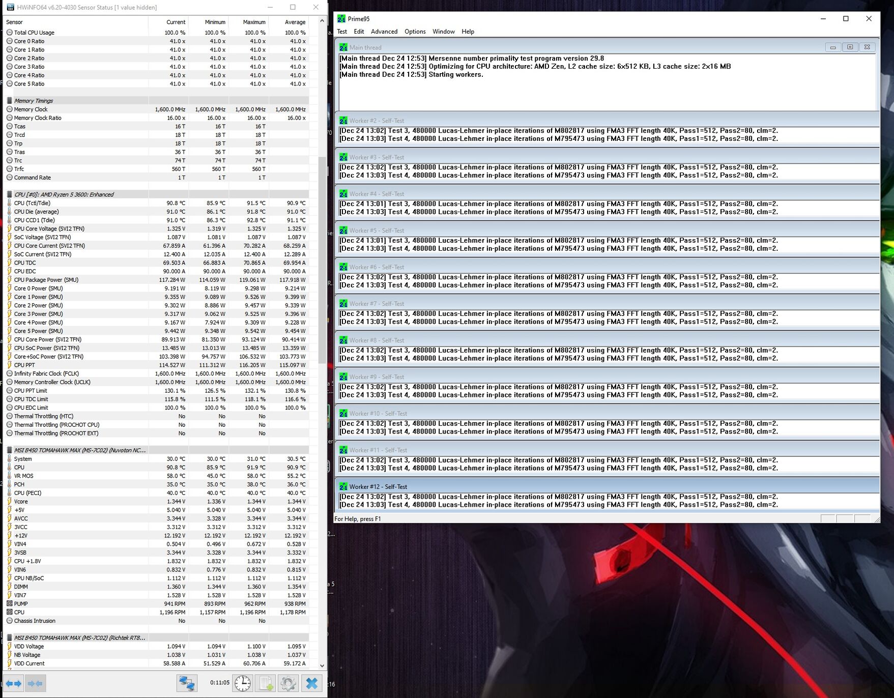The image size is (894, 698).
Task: Select the Memory Timings section header
Action: (157, 101)
